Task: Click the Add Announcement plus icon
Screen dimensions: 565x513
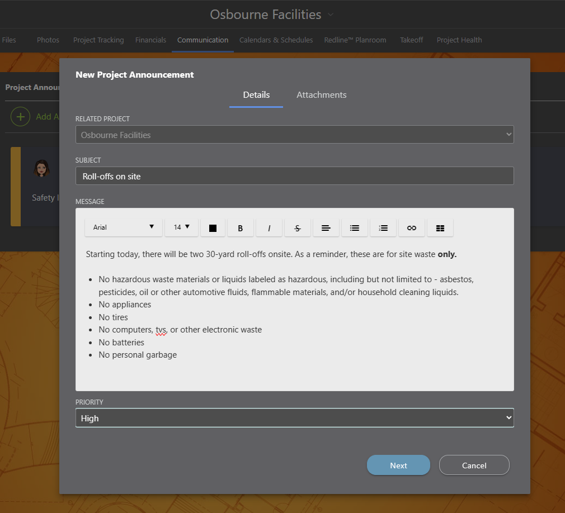Action: point(20,117)
